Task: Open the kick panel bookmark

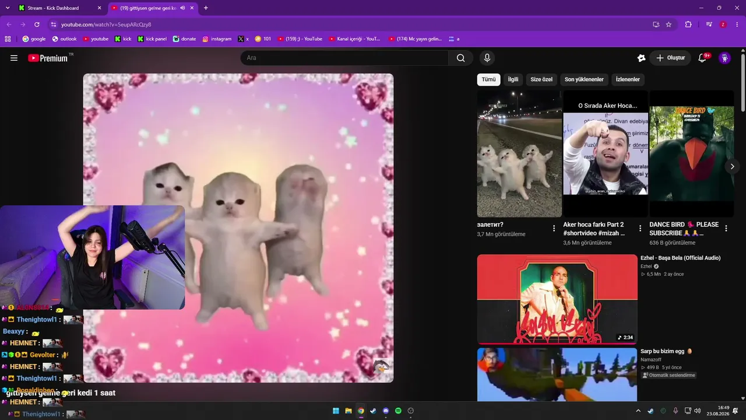Action: (x=152, y=39)
